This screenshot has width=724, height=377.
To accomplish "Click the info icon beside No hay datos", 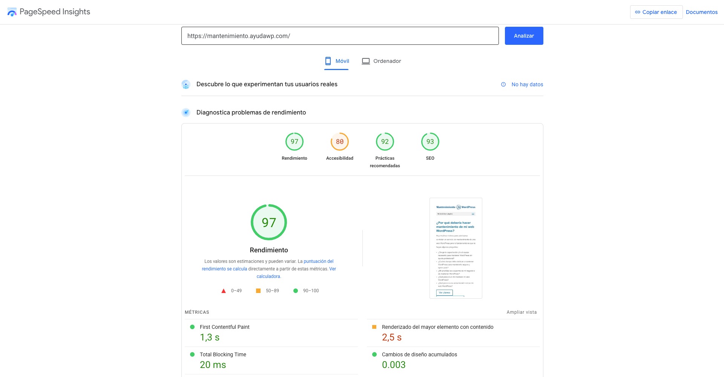I will click(x=503, y=84).
